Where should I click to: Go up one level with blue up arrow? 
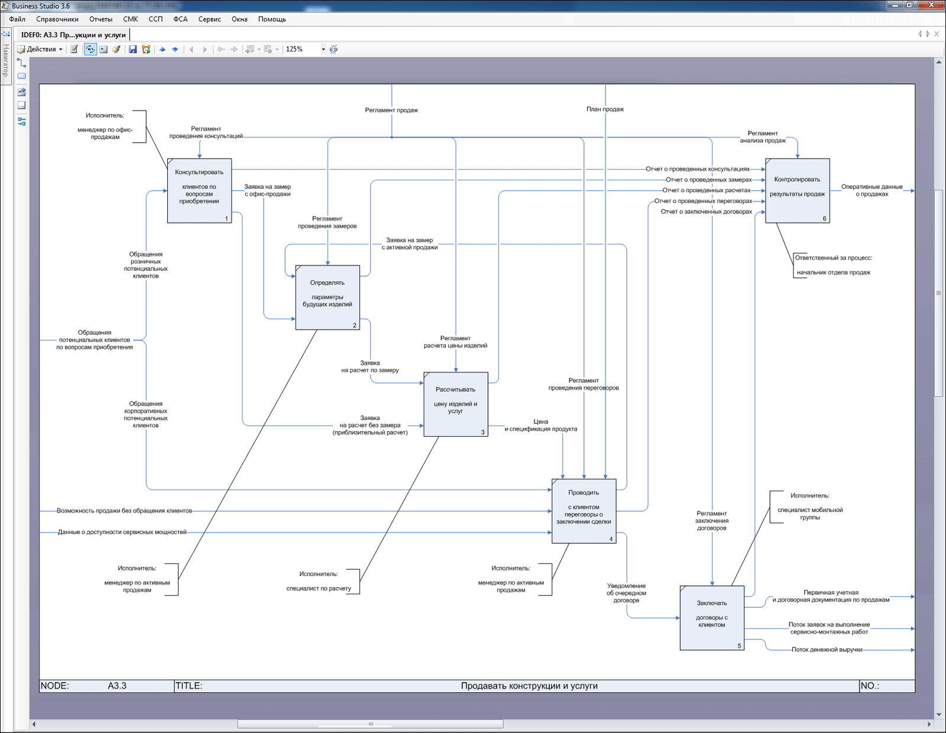(x=163, y=50)
